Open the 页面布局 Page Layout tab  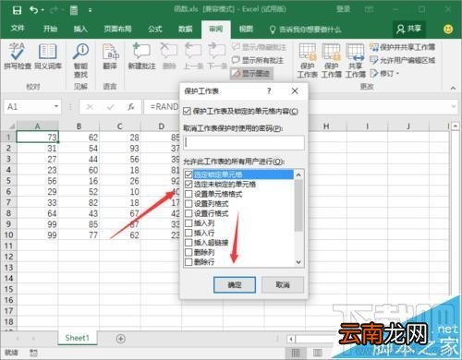(117, 29)
